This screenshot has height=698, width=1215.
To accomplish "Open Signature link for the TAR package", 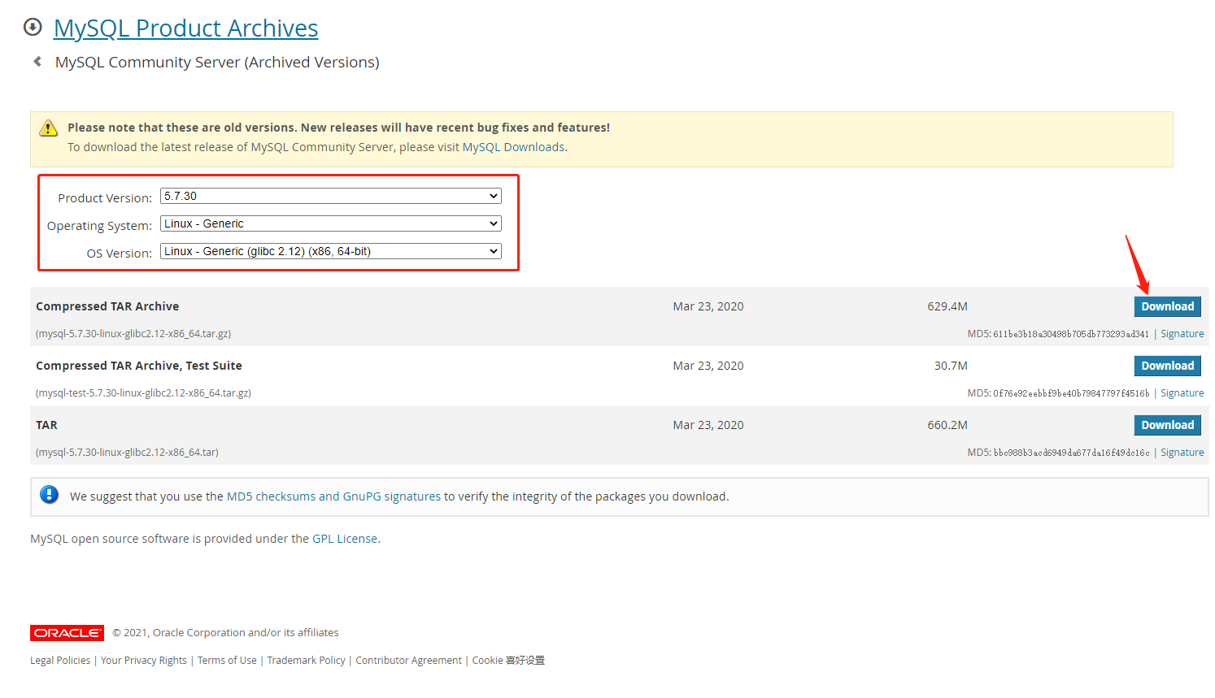I will (x=1182, y=453).
